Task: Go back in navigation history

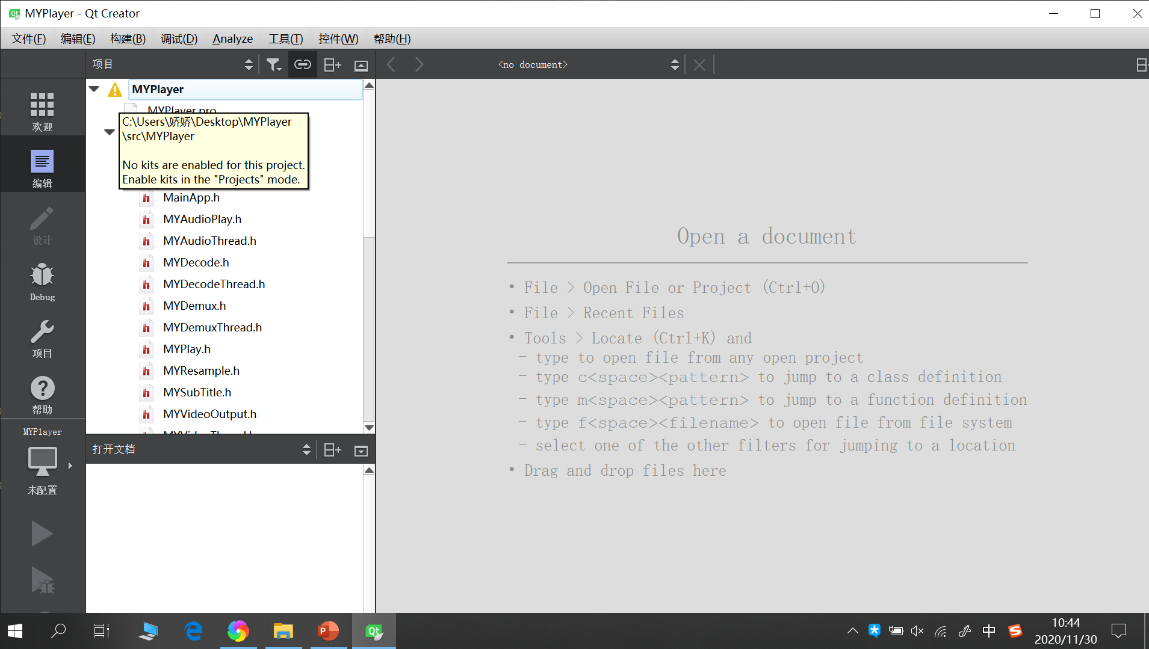Action: 391,64
